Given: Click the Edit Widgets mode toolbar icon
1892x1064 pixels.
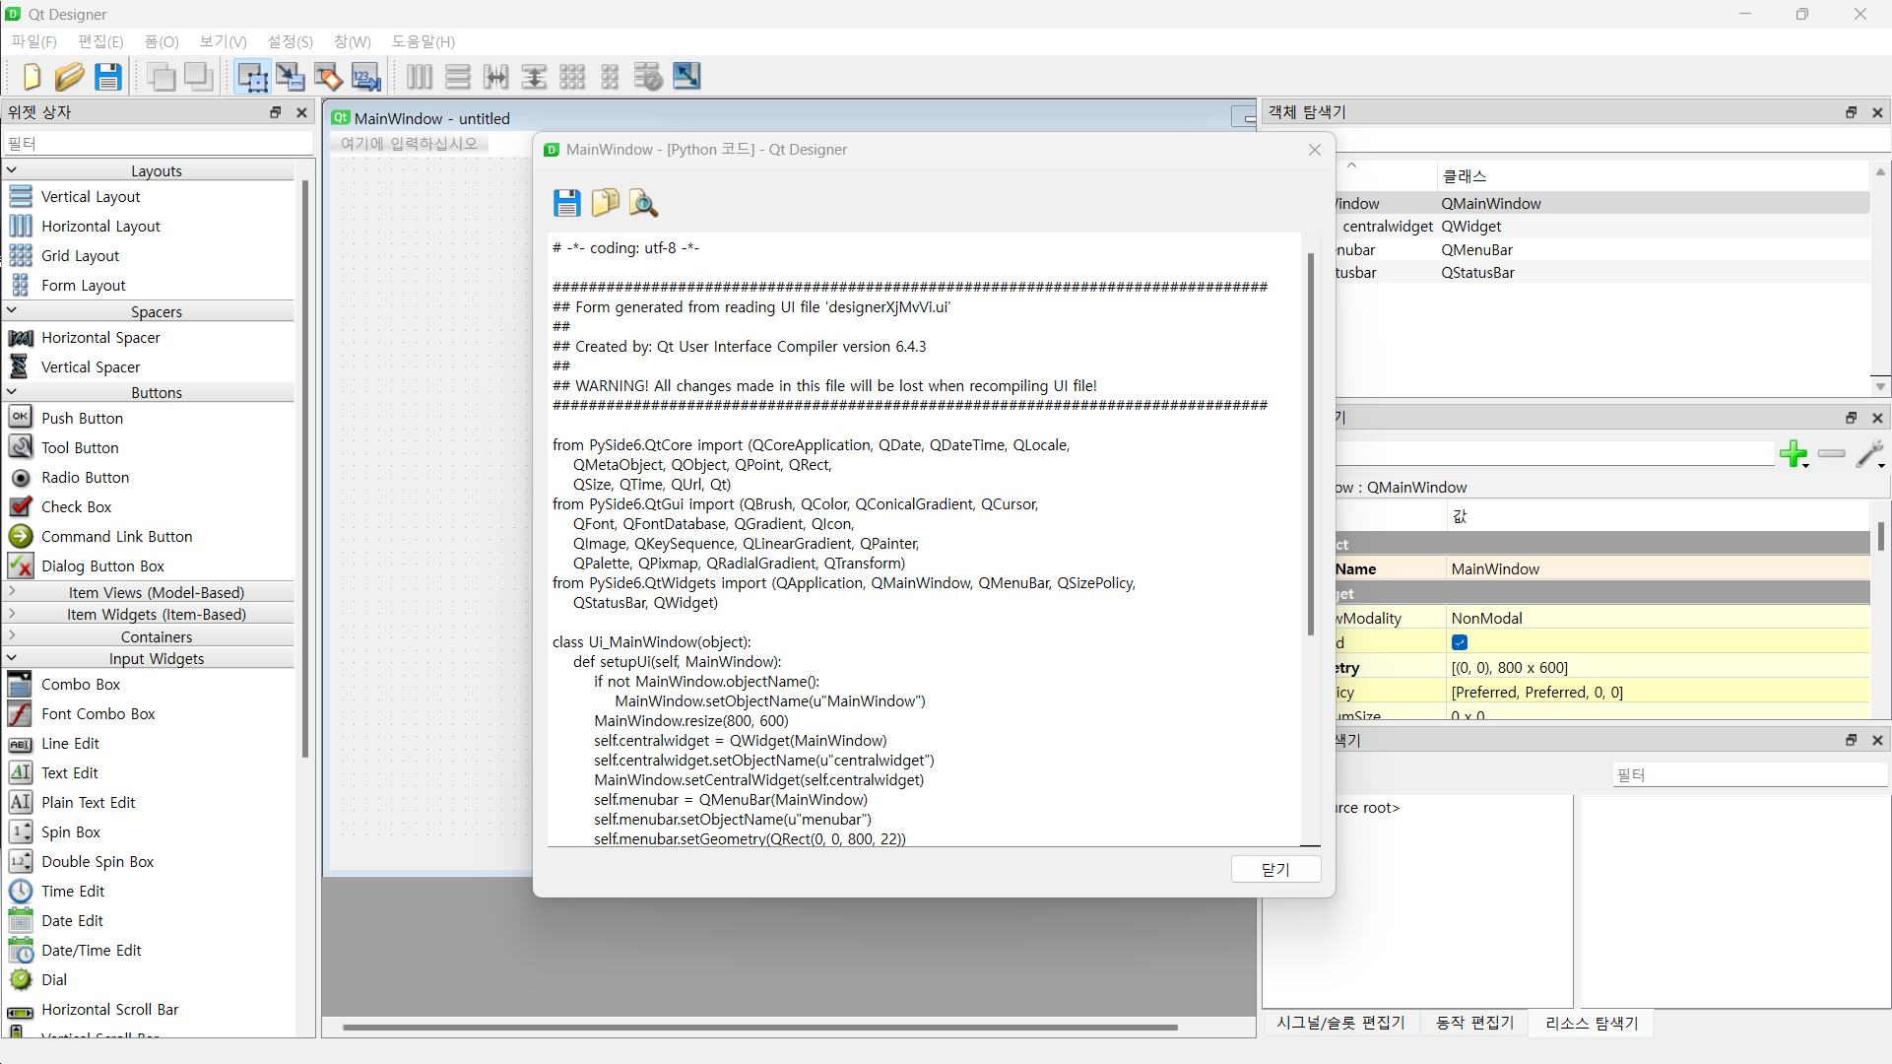Looking at the screenshot, I should (252, 77).
